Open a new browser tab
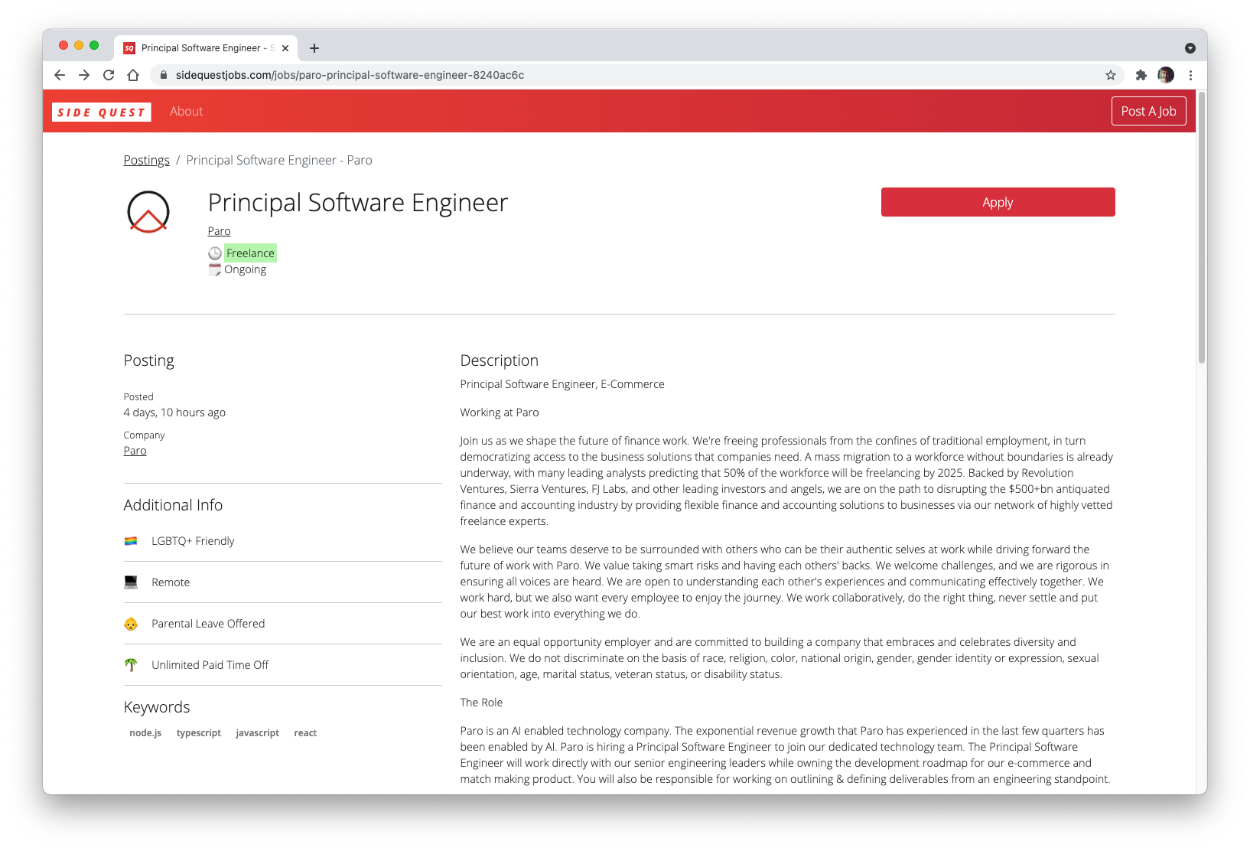This screenshot has height=851, width=1250. [x=314, y=48]
